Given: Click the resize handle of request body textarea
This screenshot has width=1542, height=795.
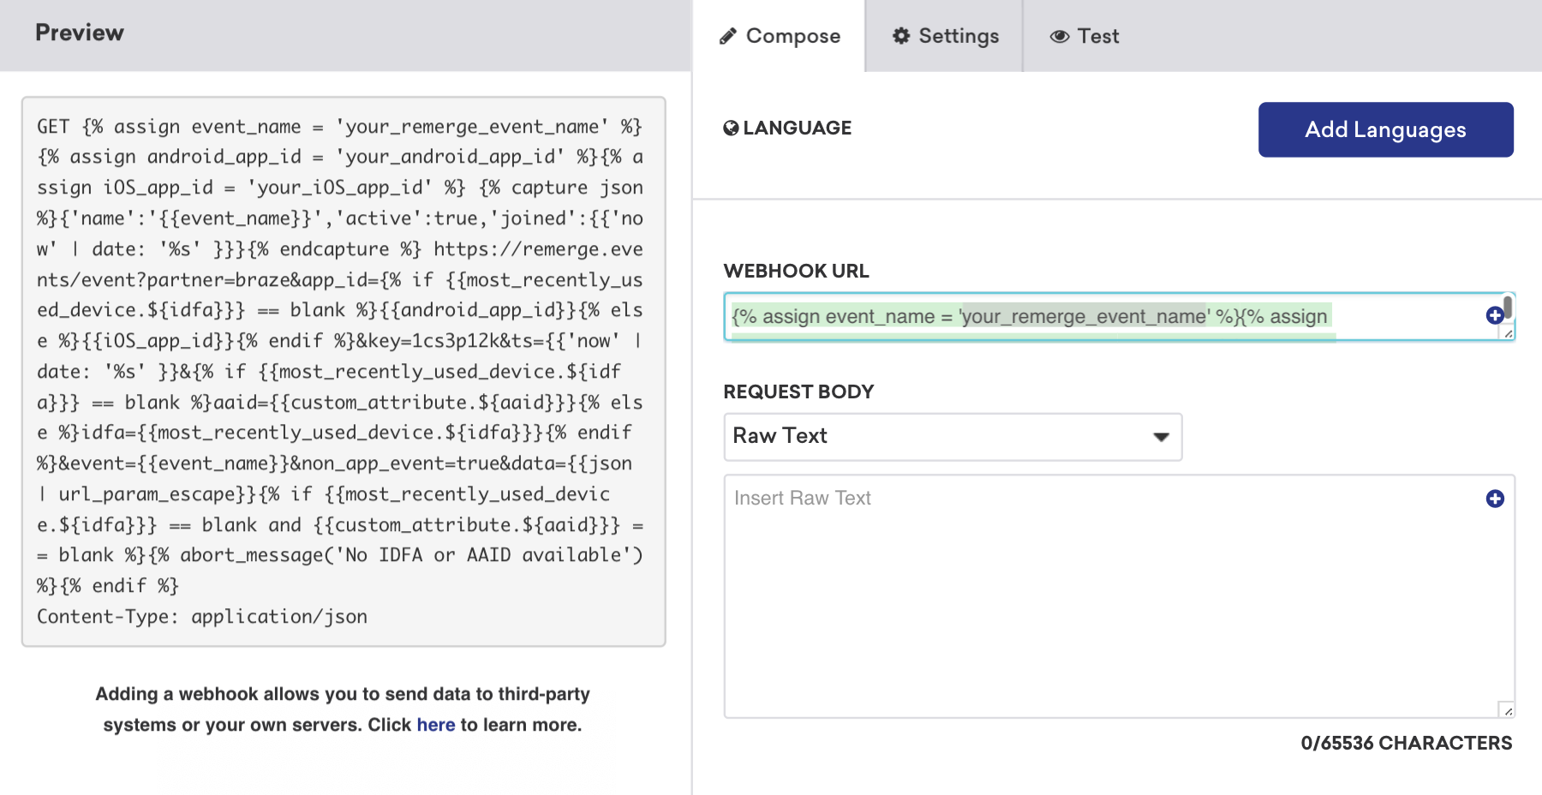Looking at the screenshot, I should [x=1507, y=710].
